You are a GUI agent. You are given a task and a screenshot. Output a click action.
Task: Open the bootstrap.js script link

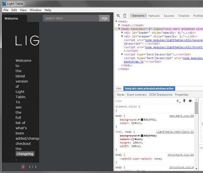point(134,62)
